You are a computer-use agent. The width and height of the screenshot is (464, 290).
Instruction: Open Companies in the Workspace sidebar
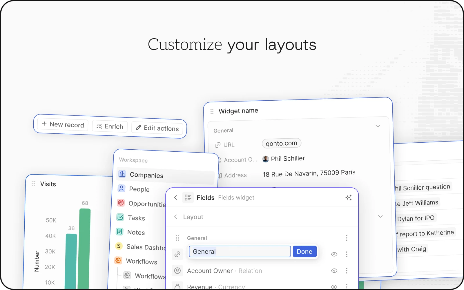pyautogui.click(x=166, y=175)
